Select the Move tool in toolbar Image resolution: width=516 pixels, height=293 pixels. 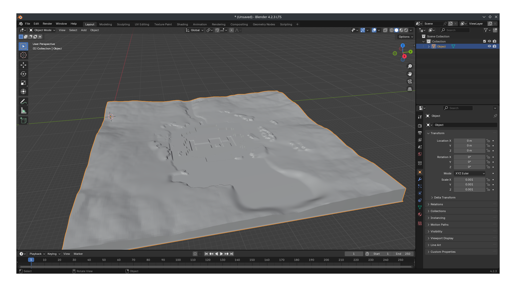pyautogui.click(x=23, y=65)
